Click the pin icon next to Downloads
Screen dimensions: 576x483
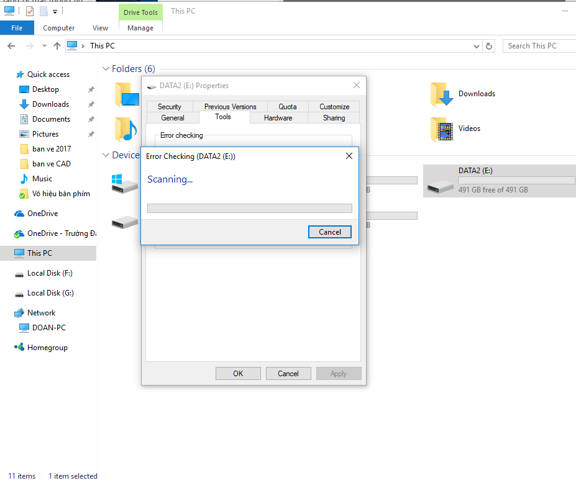[91, 104]
